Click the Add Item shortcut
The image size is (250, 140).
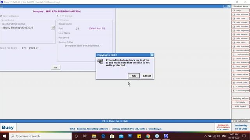coord(241,18)
